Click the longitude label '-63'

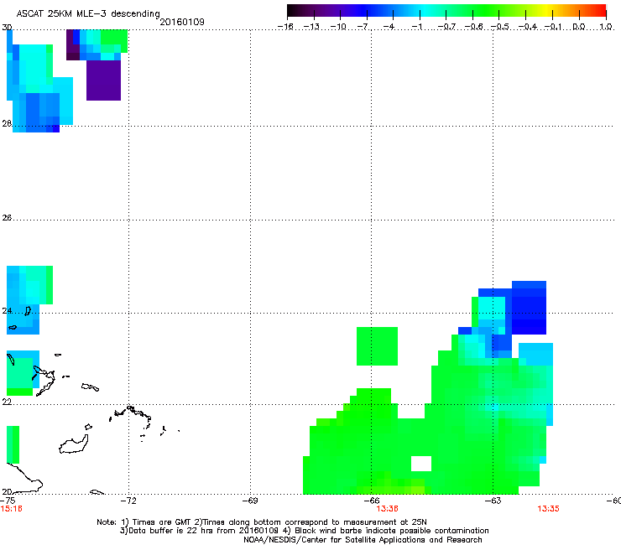click(493, 501)
